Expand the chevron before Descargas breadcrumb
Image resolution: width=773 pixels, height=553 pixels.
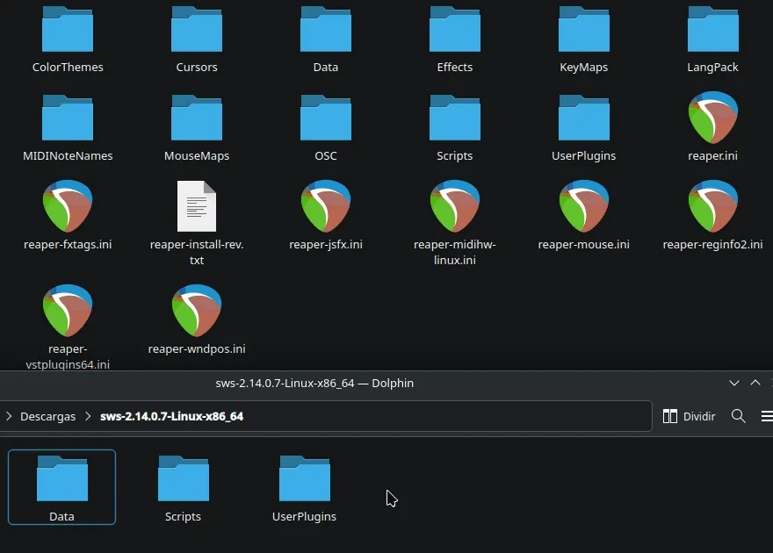pyautogui.click(x=9, y=416)
